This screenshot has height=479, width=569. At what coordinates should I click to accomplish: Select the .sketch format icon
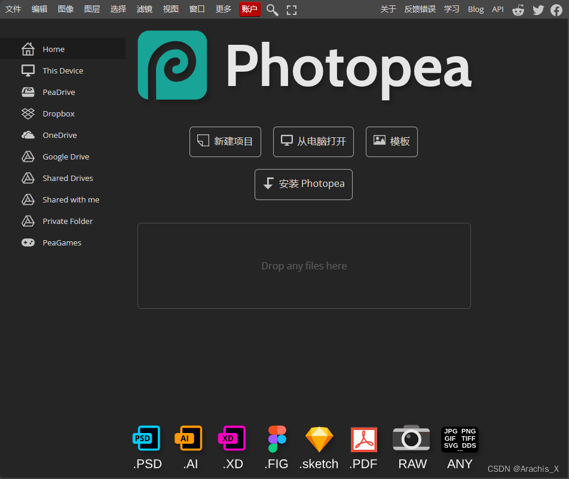[319, 439]
